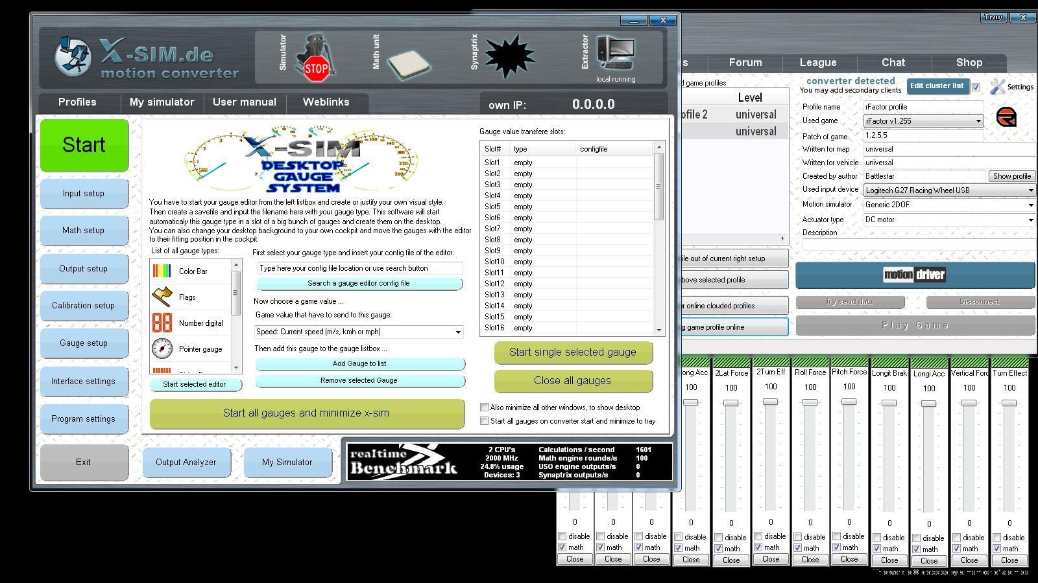
Task: Click the Synaptrix black star icon
Action: [x=510, y=58]
